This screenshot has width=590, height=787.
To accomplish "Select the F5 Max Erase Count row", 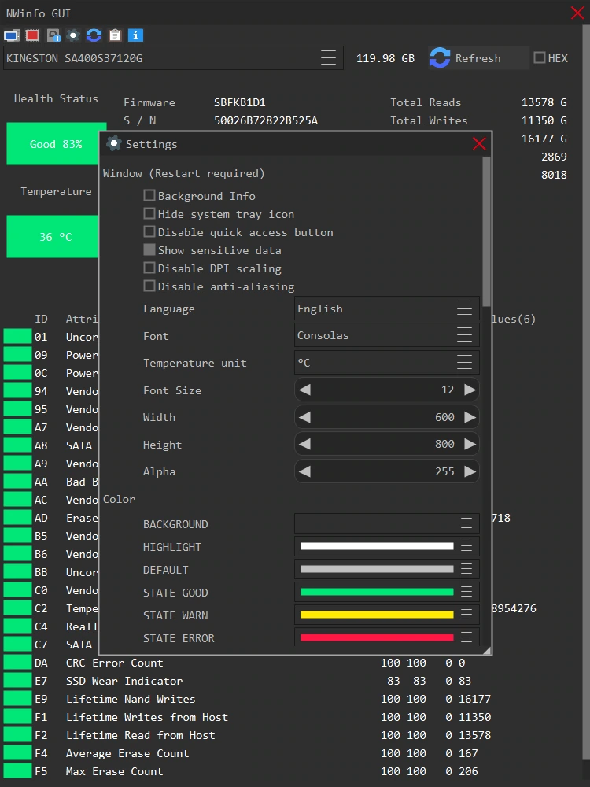I will point(291,771).
